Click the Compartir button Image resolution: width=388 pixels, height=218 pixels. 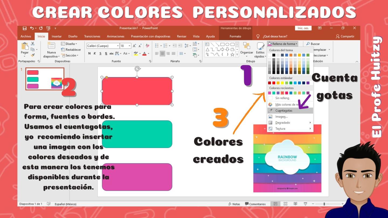(345, 36)
